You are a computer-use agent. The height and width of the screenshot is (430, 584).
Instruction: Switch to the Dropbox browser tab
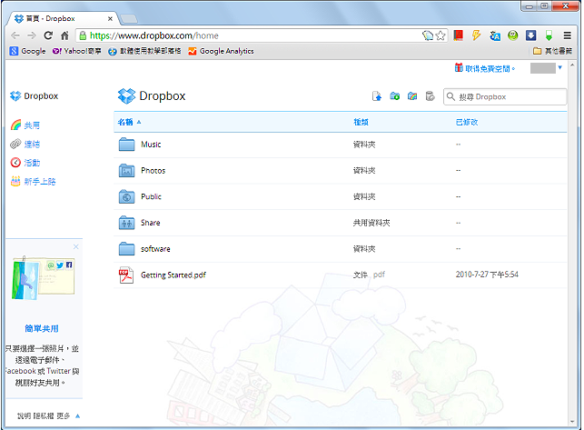(x=64, y=19)
